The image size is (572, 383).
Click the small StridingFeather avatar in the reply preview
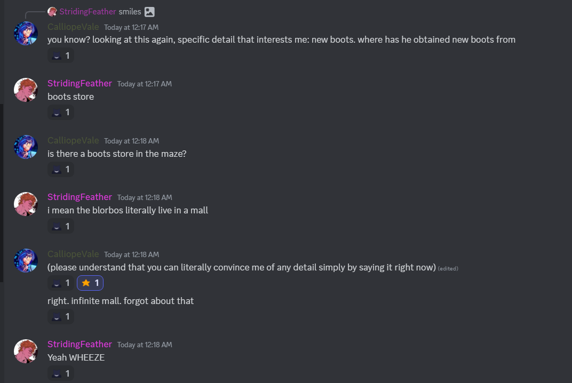click(52, 12)
